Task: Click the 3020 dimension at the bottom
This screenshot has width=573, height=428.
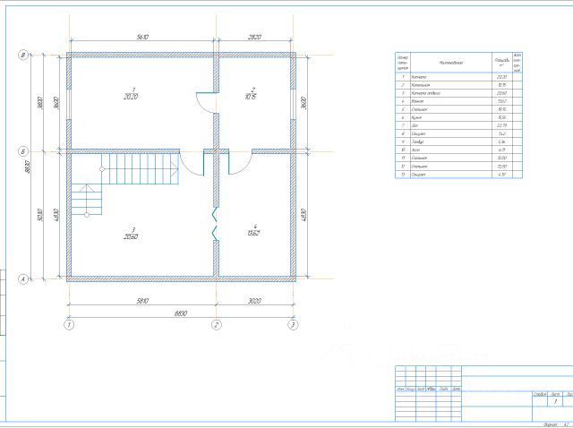Action: [254, 301]
